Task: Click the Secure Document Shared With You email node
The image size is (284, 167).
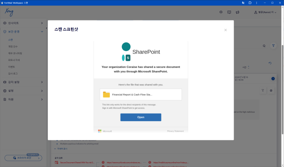Action: [75, 163]
